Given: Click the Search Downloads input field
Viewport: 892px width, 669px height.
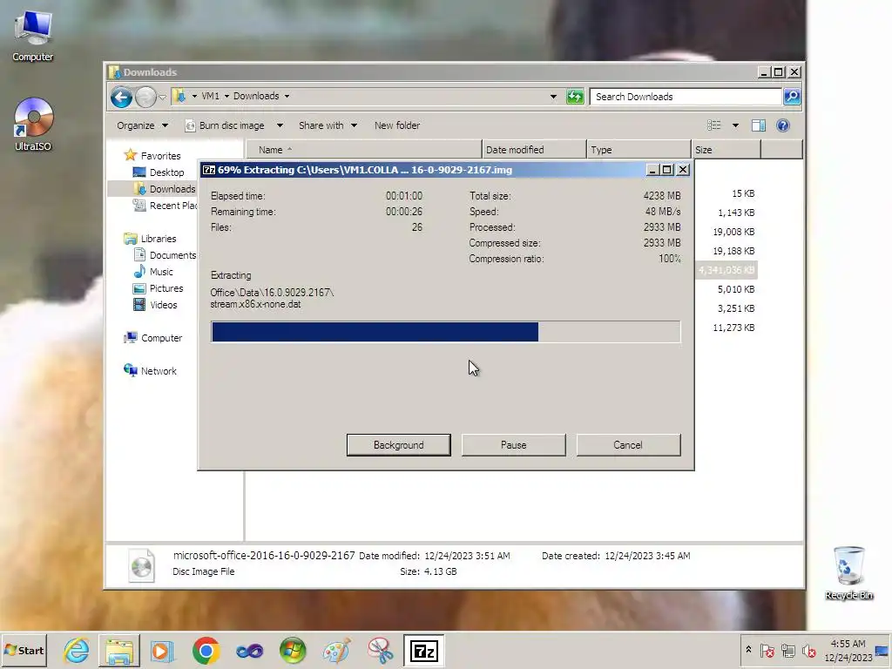Looking at the screenshot, I should click(686, 97).
